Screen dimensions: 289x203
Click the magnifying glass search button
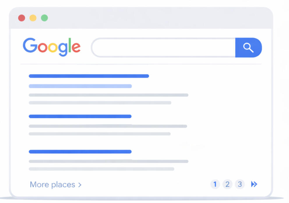click(x=248, y=47)
